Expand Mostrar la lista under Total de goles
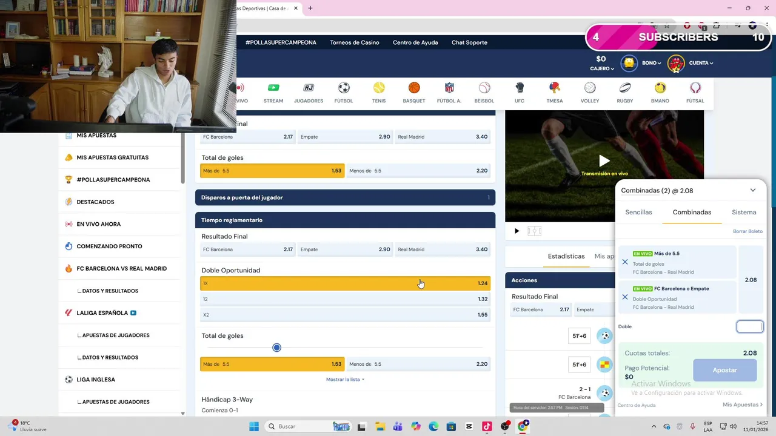This screenshot has width=776, height=436. click(345, 380)
